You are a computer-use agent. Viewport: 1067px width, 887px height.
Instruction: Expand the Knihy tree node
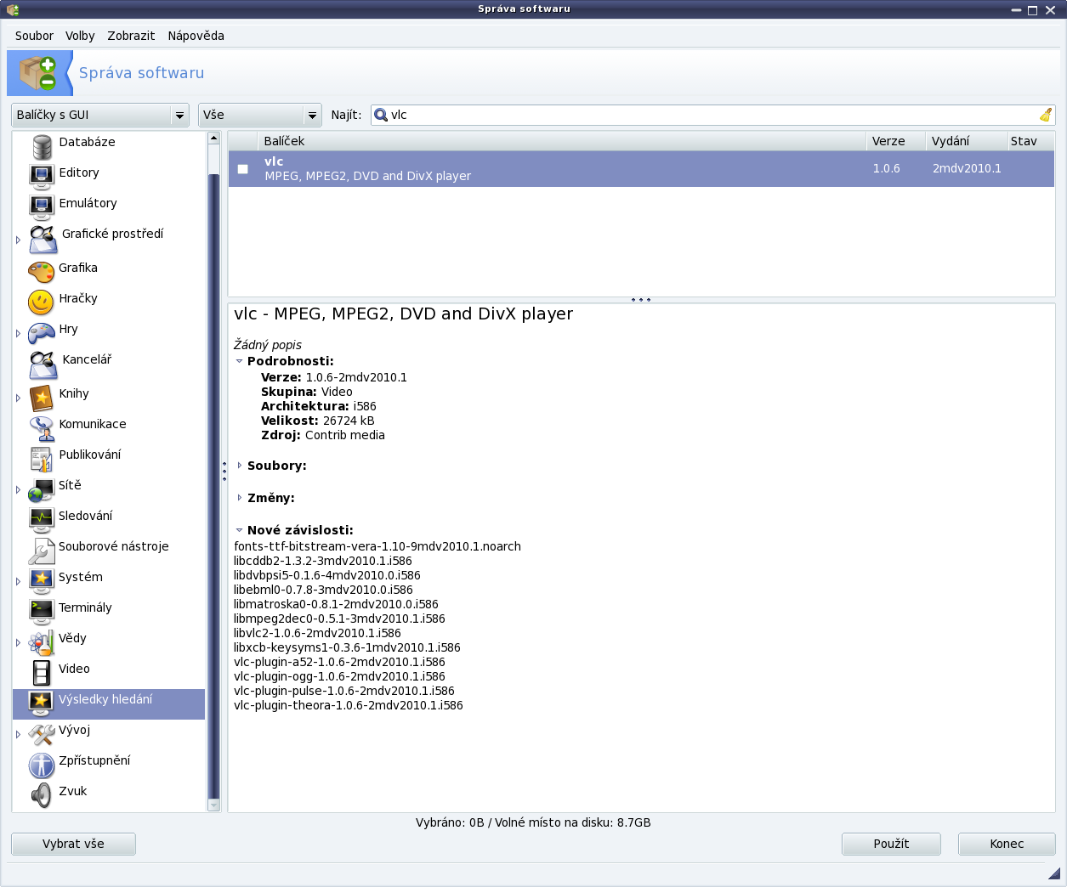pyautogui.click(x=18, y=398)
